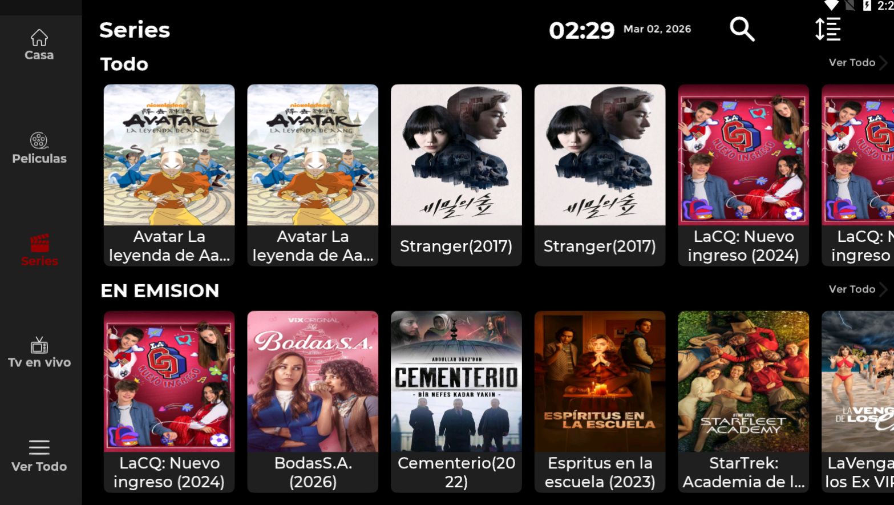
Task: Go to Casa home icon
Action: (39, 38)
